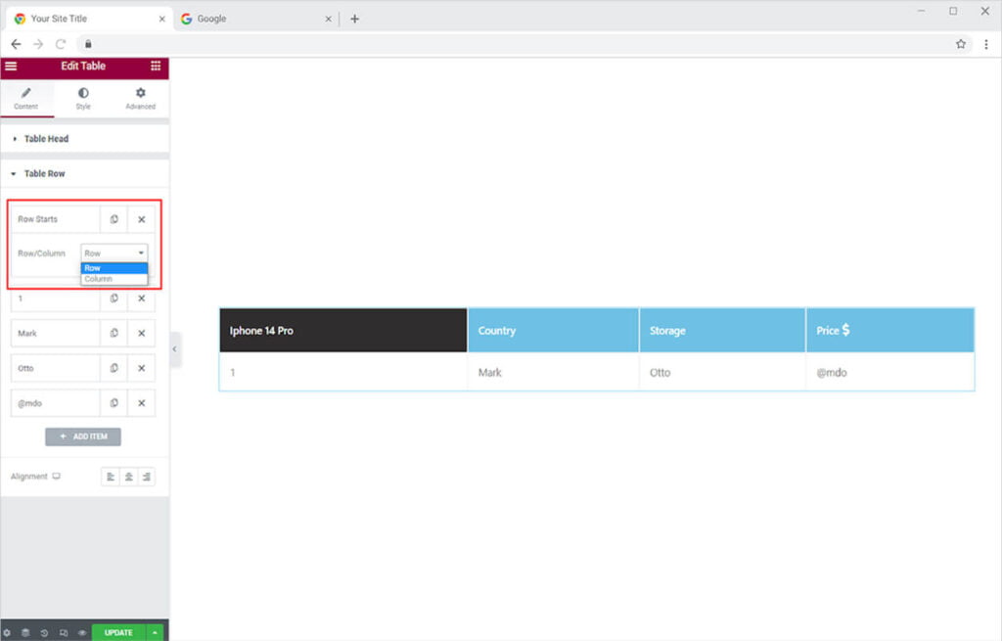Click the Add Item button
1002x641 pixels.
pyautogui.click(x=83, y=436)
